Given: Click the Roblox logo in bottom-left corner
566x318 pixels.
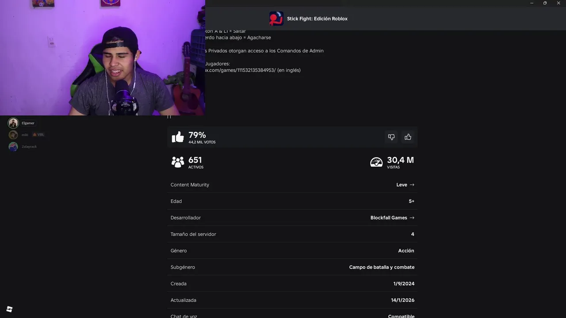Looking at the screenshot, I should pyautogui.click(x=9, y=309).
